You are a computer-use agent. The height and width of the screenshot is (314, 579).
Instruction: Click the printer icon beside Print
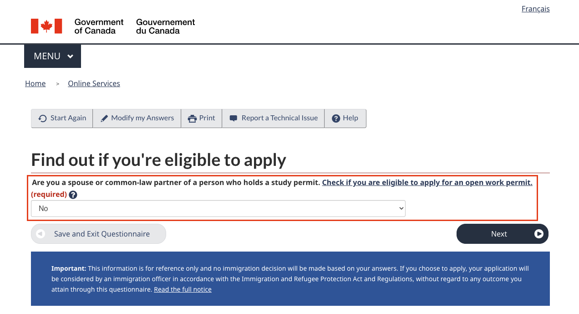192,118
